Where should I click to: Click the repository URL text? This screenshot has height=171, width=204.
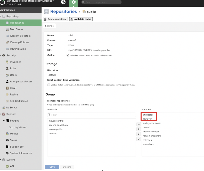tap(89, 50)
